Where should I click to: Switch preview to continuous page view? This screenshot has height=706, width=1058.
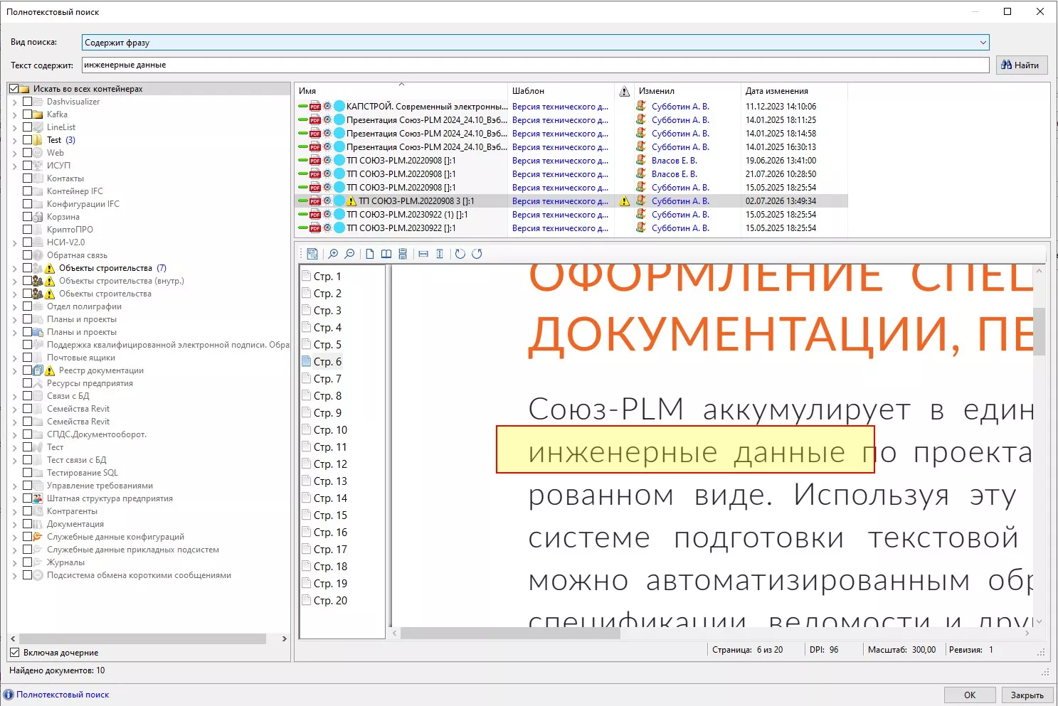403,254
